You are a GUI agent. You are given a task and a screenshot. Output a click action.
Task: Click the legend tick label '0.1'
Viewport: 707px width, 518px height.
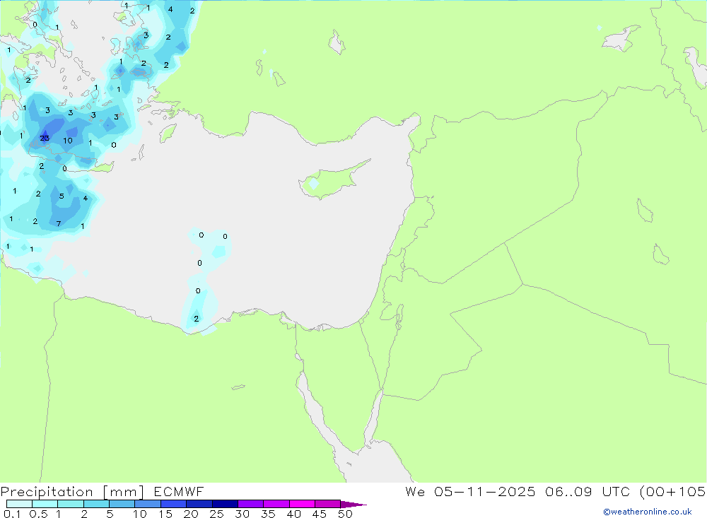click(12, 514)
